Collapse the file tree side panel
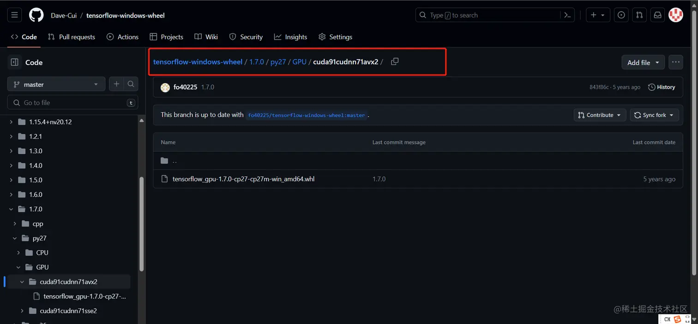Viewport: 698px width, 324px height. tap(14, 62)
